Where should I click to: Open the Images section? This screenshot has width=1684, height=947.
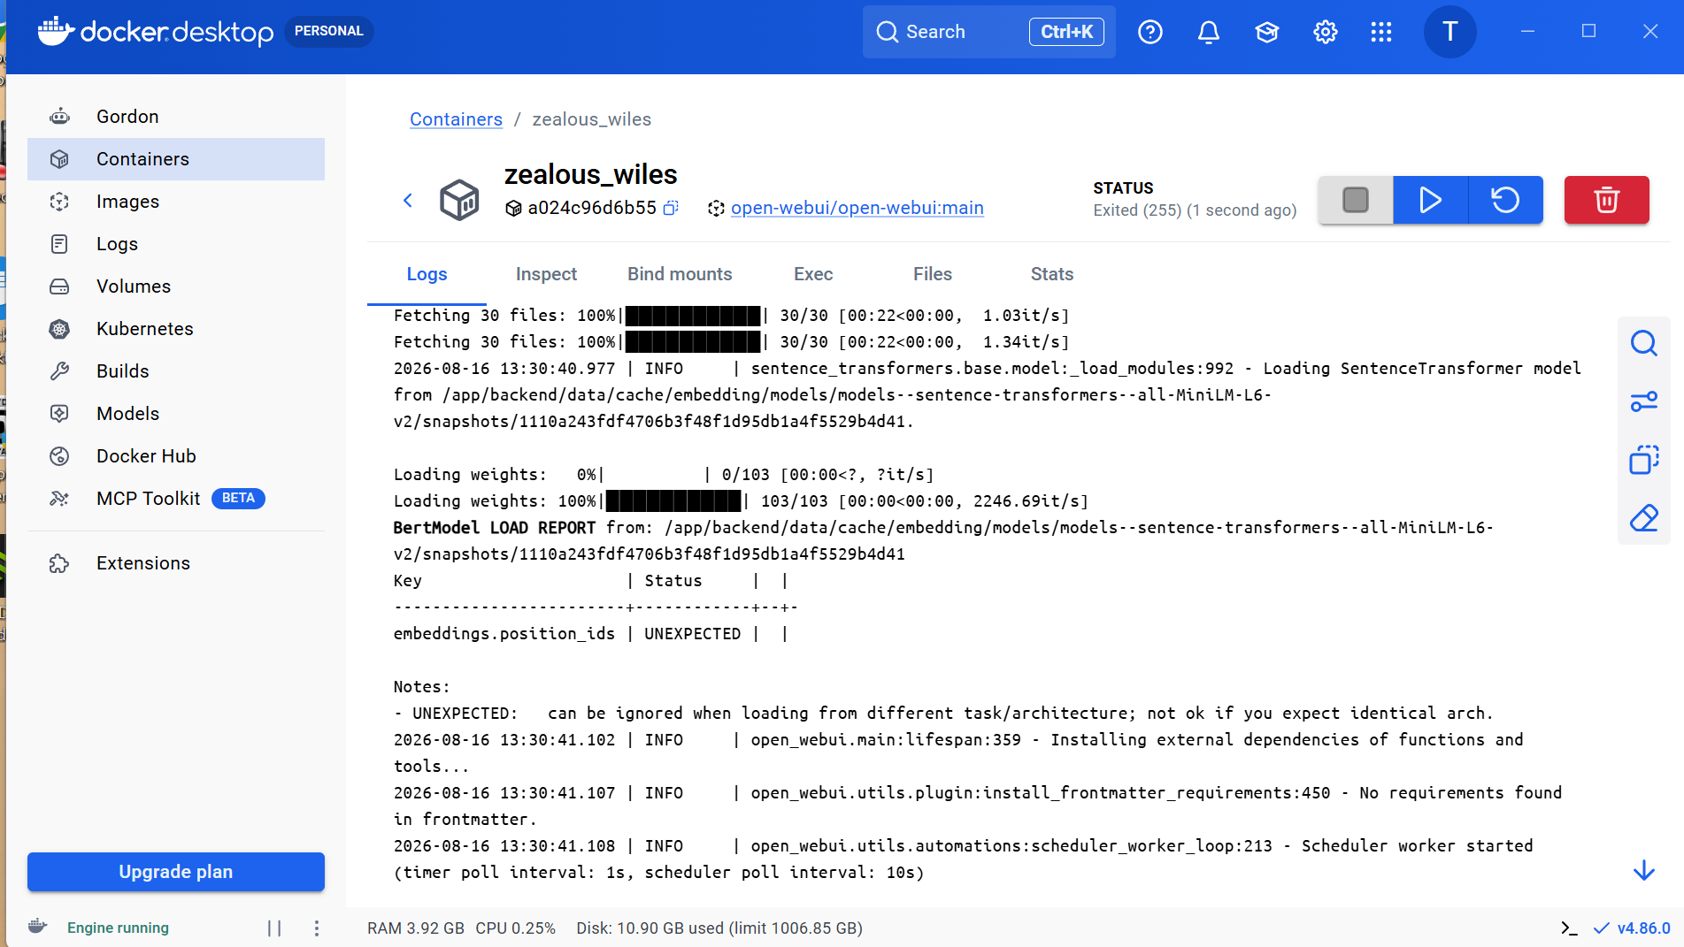coord(175,202)
